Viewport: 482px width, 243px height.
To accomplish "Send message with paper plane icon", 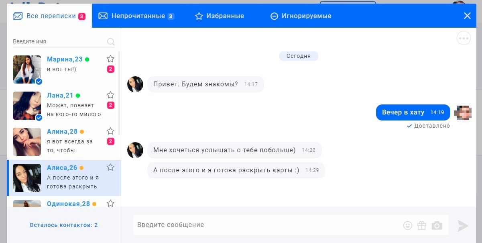I will pos(463,226).
